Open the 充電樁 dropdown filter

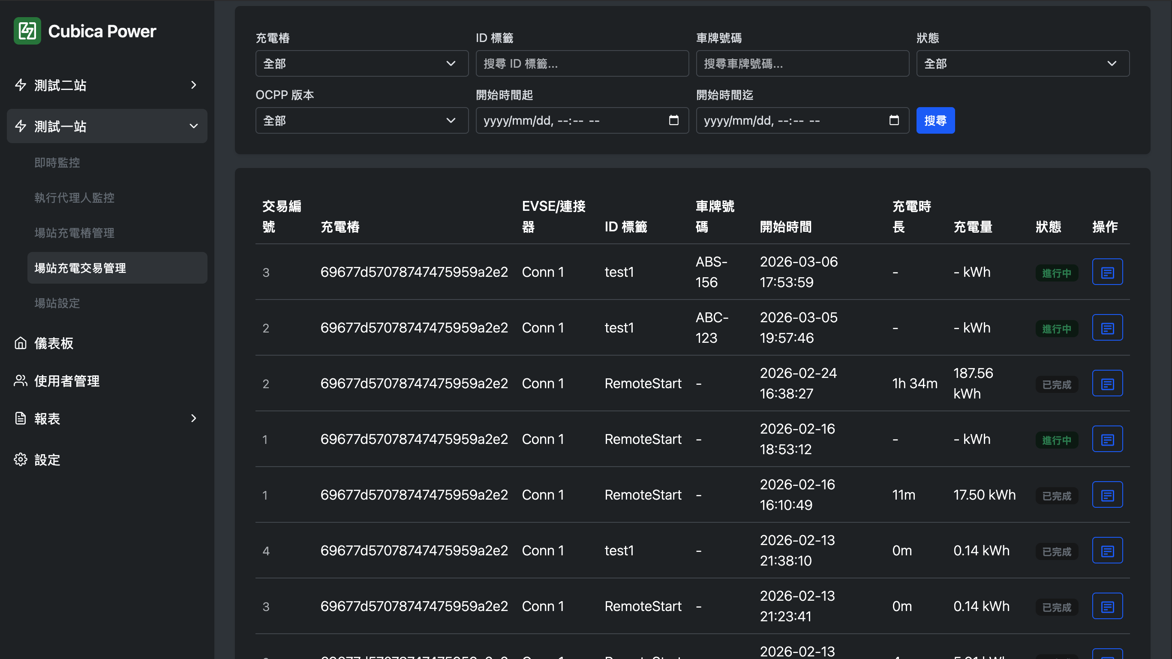tap(362, 64)
